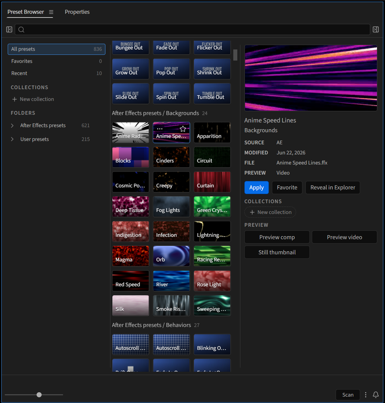Select the Slide Out preset thumbnail
385x403 pixels.
pyautogui.click(x=131, y=94)
